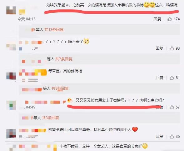The height and width of the screenshot is (151, 184).
Task: Click the badge icon before '又又又又' comment
Action: click(x=70, y=100)
